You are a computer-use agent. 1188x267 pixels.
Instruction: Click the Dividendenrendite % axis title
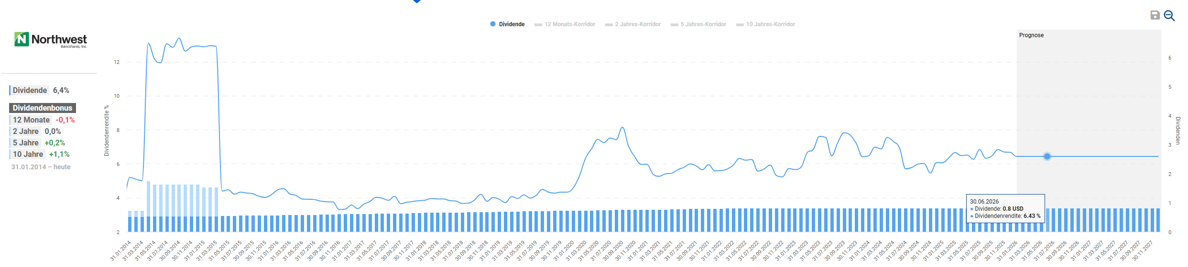pos(107,131)
